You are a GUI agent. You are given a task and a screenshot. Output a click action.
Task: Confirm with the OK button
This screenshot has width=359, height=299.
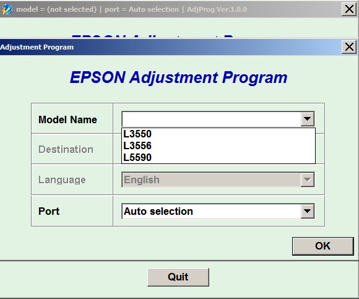coord(323,246)
